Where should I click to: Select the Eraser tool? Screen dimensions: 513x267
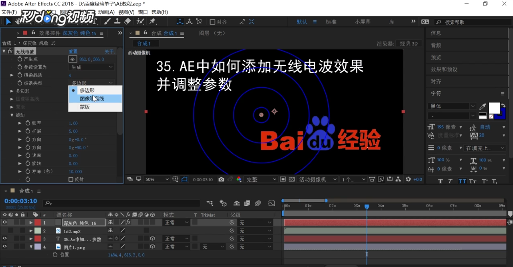point(128,22)
